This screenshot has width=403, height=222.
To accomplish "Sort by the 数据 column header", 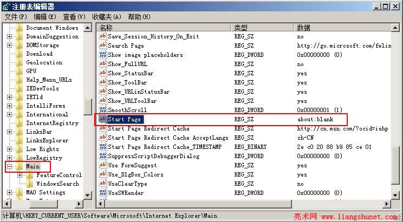I will [342, 28].
